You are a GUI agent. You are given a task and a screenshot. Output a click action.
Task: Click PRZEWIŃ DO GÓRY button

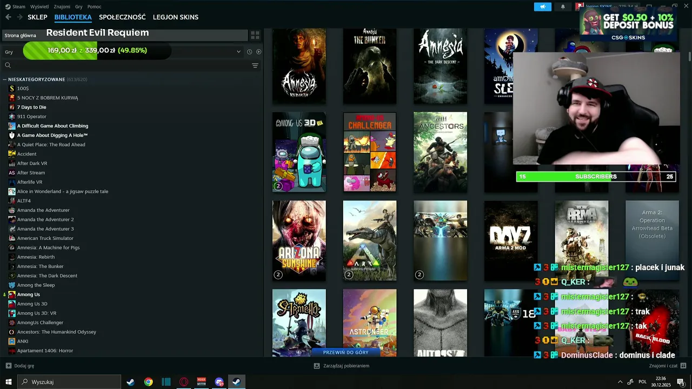(x=346, y=352)
